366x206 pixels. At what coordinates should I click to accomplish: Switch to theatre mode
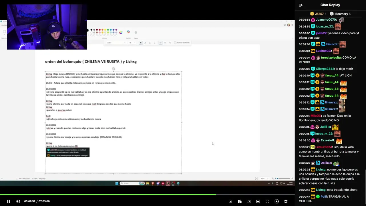coord(258,201)
